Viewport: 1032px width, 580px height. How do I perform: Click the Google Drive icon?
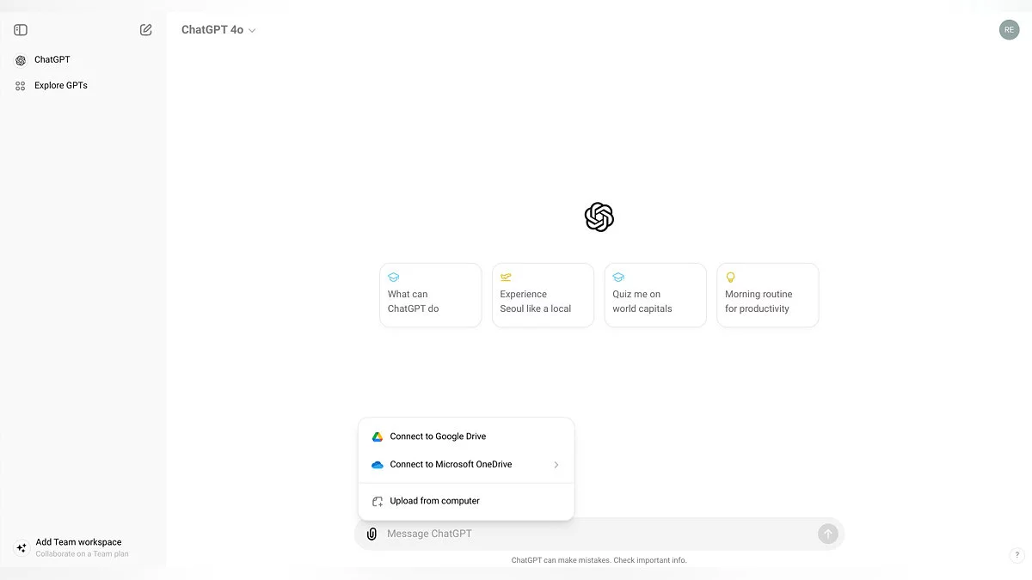[x=377, y=437]
